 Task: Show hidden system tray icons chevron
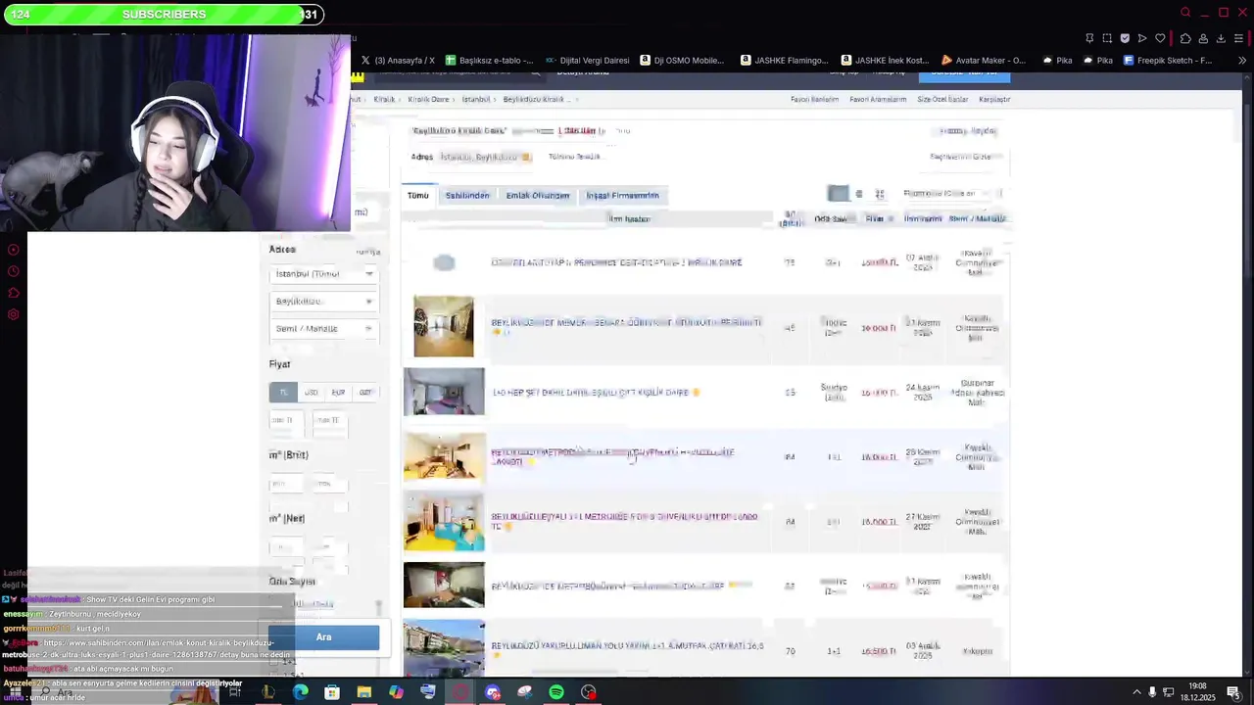(x=1136, y=692)
